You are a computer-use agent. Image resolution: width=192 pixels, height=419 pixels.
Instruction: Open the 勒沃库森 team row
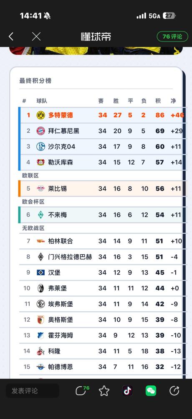[x=101, y=162]
